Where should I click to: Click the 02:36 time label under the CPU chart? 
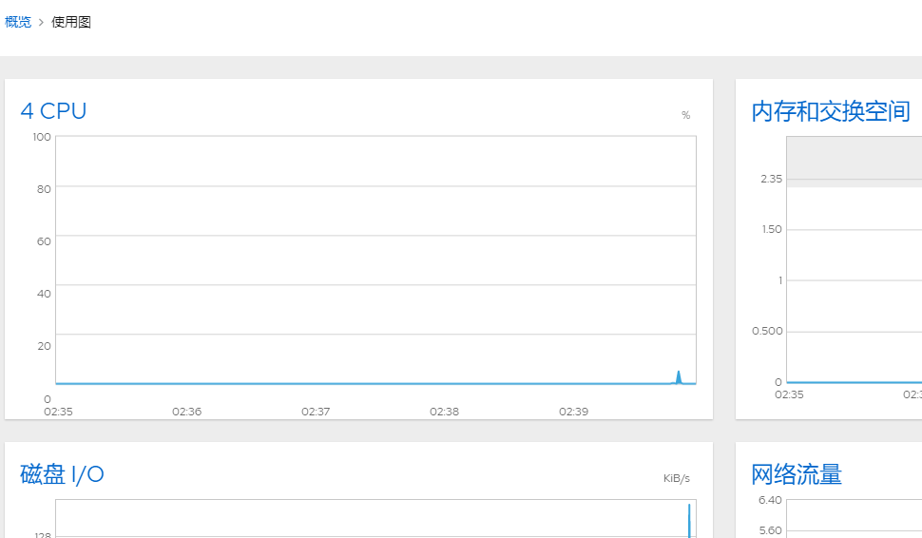coord(186,412)
